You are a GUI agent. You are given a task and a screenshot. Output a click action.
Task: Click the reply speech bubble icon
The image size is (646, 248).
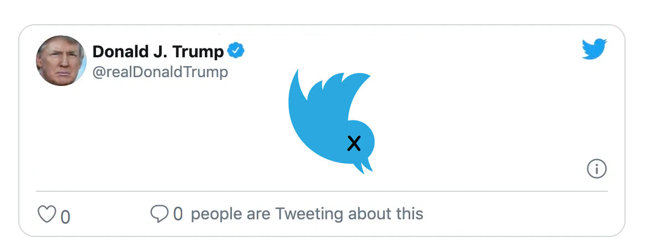pos(159,213)
